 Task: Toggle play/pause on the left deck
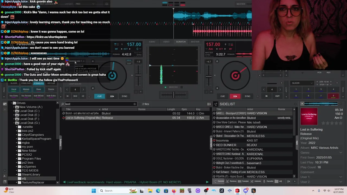[112, 96]
